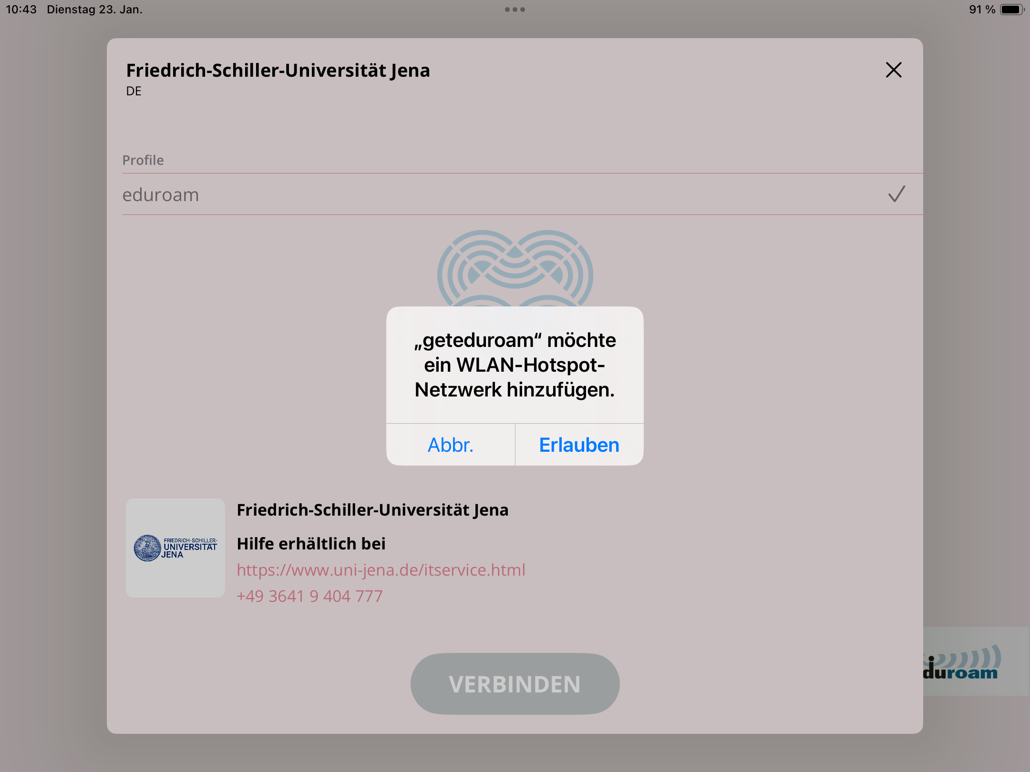Tap the Universität Jena logo thumbnail
Image resolution: width=1030 pixels, height=772 pixels.
click(175, 548)
